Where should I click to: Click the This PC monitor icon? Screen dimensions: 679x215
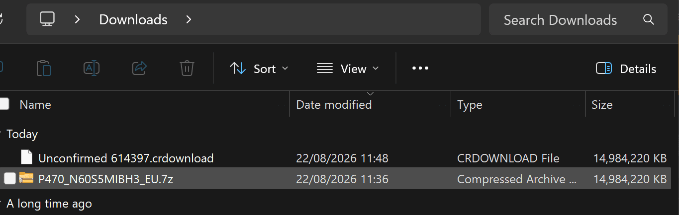pyautogui.click(x=47, y=19)
